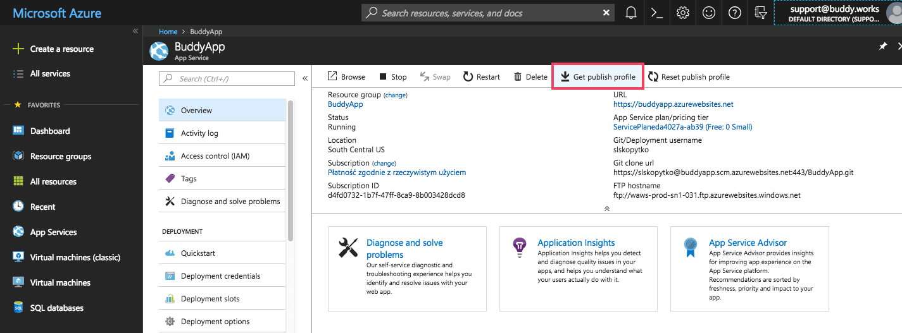
Task: Click Get publish profile
Action: coord(598,76)
